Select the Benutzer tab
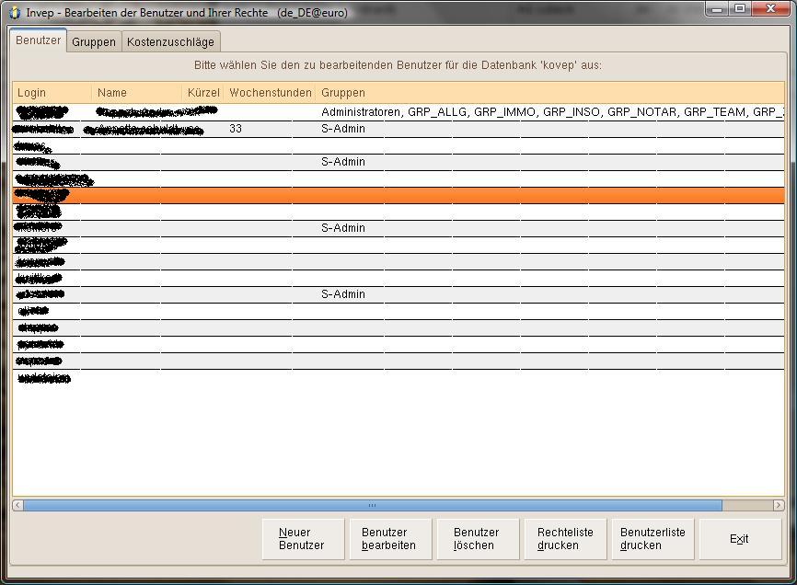797x585 pixels. click(38, 40)
